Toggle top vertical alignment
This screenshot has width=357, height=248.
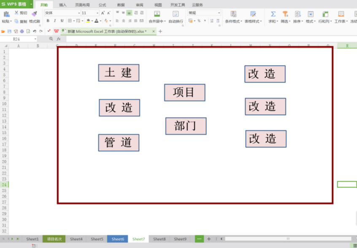(117, 13)
